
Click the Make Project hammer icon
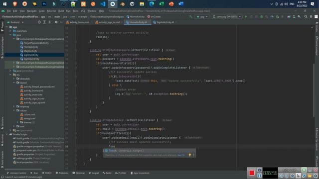pos(190,16)
